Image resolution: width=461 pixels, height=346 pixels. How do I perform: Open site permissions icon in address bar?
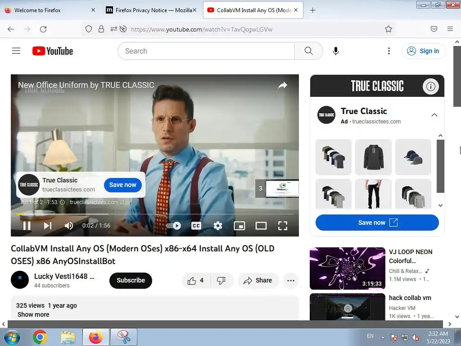coord(113,29)
